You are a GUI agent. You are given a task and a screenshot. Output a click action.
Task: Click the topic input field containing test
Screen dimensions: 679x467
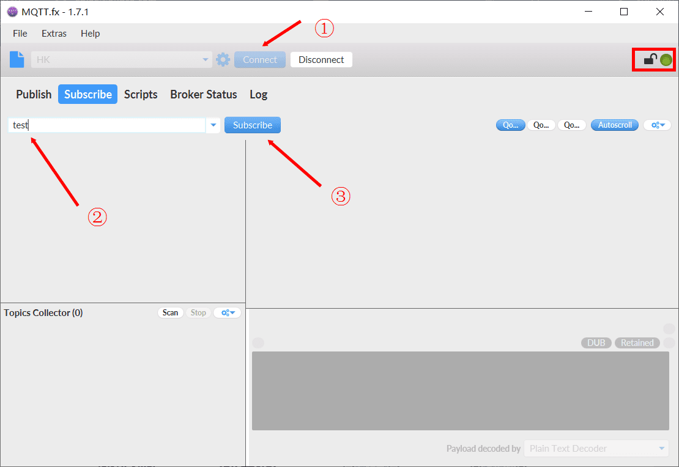106,125
